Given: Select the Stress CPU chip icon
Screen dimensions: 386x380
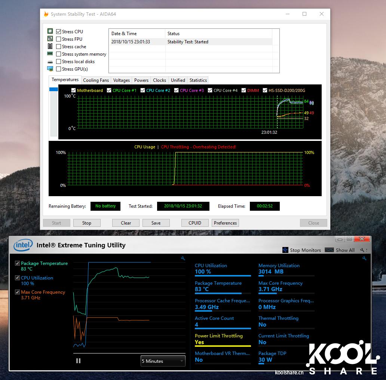Looking at the screenshot, I should tap(50, 31).
